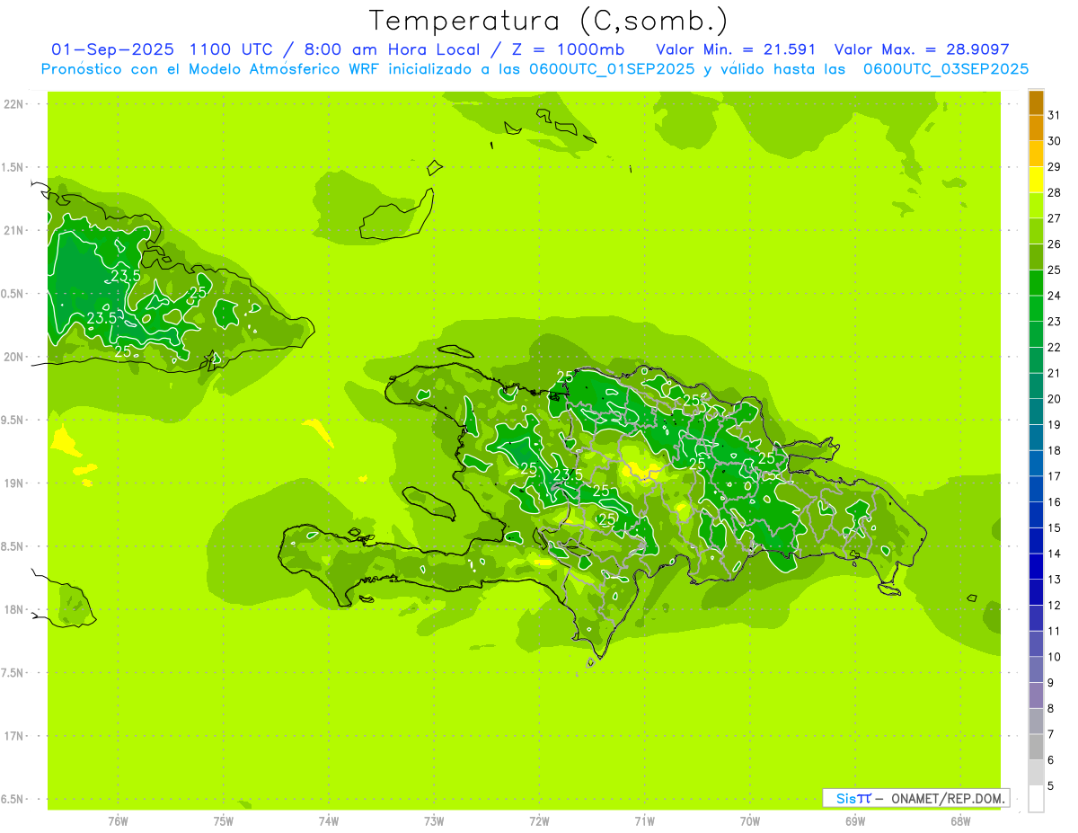Screen dimensions: 1078x833
Task: Click the "18N" latitude axis label
Action: tap(14, 610)
